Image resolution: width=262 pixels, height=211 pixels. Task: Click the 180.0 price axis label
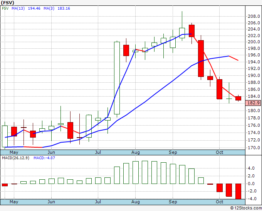tap(254, 111)
